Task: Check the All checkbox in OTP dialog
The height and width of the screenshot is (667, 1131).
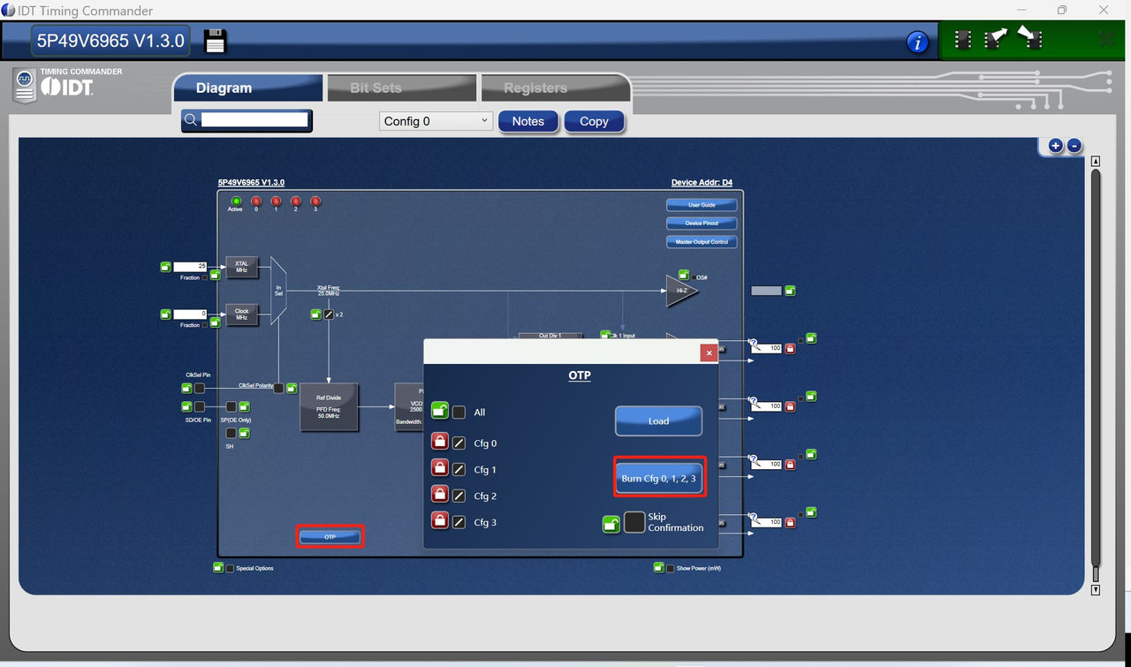Action: click(x=459, y=412)
